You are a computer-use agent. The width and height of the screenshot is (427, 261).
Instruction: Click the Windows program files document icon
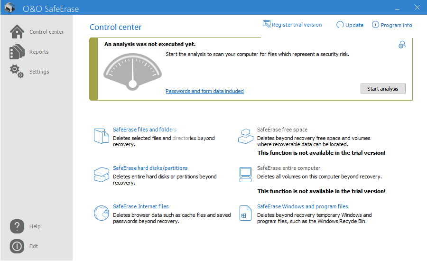[245, 213]
